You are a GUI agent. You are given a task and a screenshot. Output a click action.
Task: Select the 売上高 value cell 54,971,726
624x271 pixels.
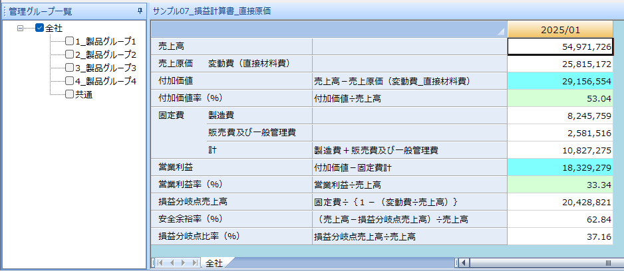(x=560, y=46)
